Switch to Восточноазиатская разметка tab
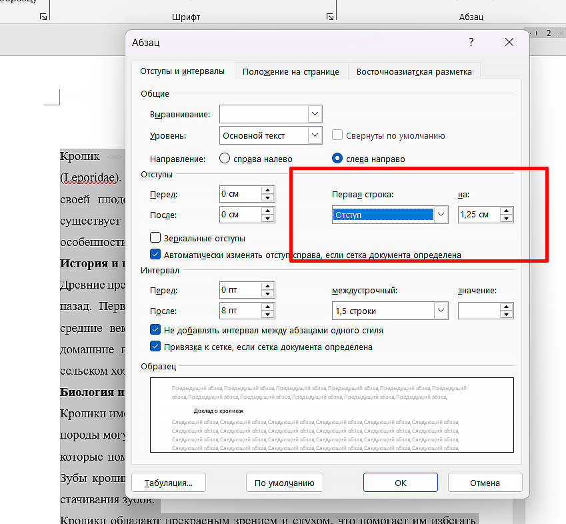Viewport: 566px width, 524px height. [x=414, y=71]
